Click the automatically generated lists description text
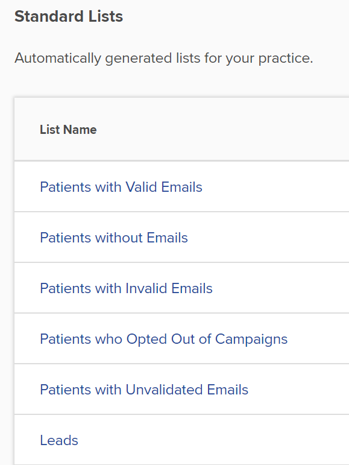349x465 pixels. tap(163, 58)
